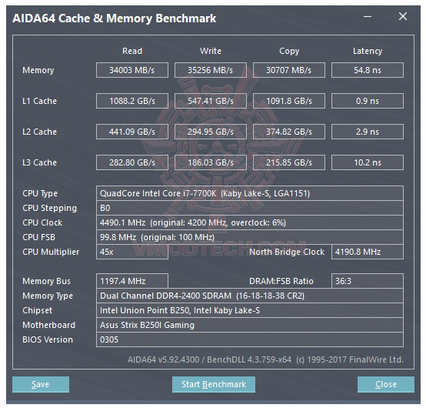The width and height of the screenshot is (426, 408).
Task: Click the North Bridge Clock value 4190.8 MHz
Action: (368, 252)
